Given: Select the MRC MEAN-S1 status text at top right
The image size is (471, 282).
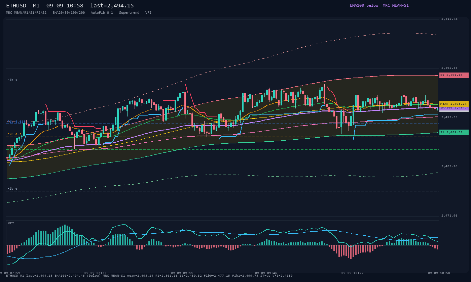Looking at the screenshot, I should pyautogui.click(x=396, y=5).
